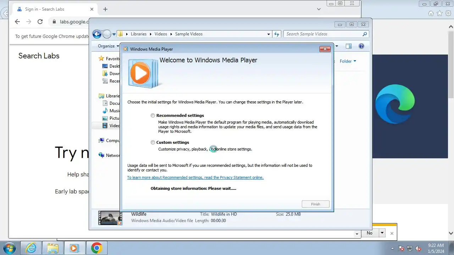Screen dimensions: 454x255
Task: Dismiss the Internet Explorer notification bar
Action: [x=392, y=233]
